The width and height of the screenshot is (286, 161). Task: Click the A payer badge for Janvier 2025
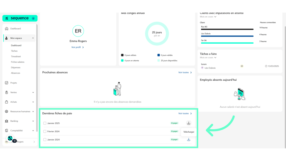click(x=174, y=123)
